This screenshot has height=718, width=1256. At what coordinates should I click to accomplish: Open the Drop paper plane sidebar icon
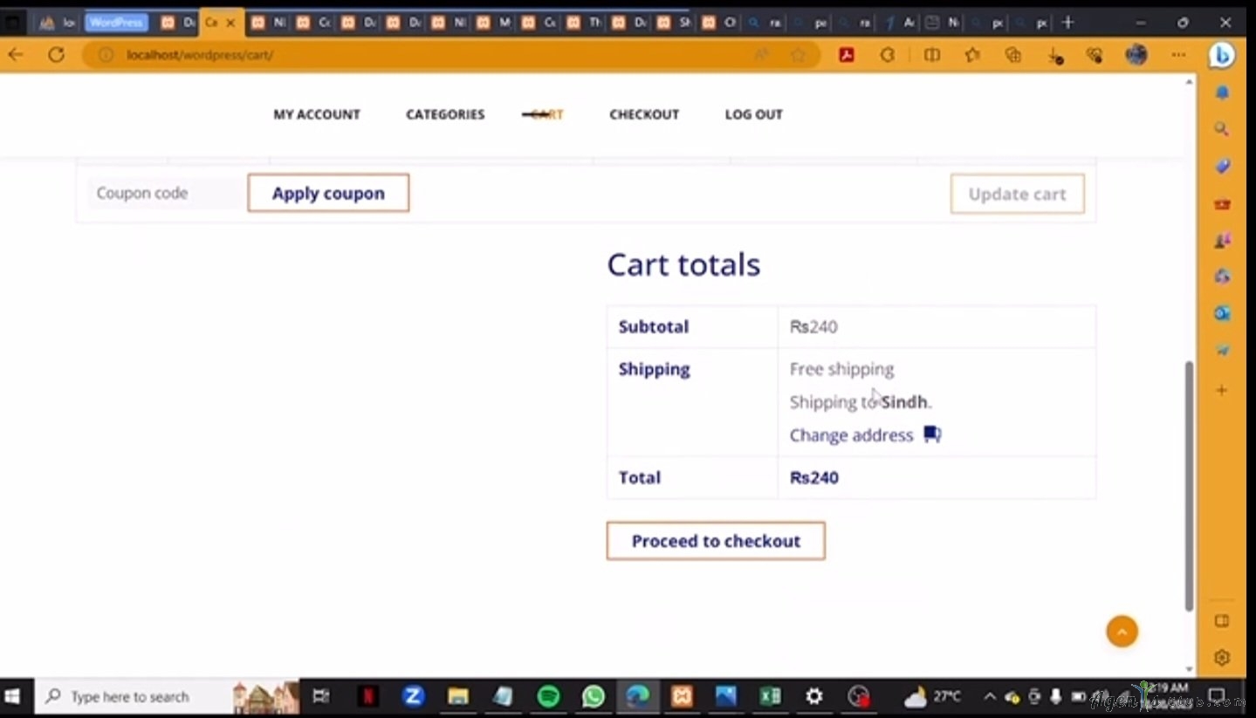point(1222,351)
